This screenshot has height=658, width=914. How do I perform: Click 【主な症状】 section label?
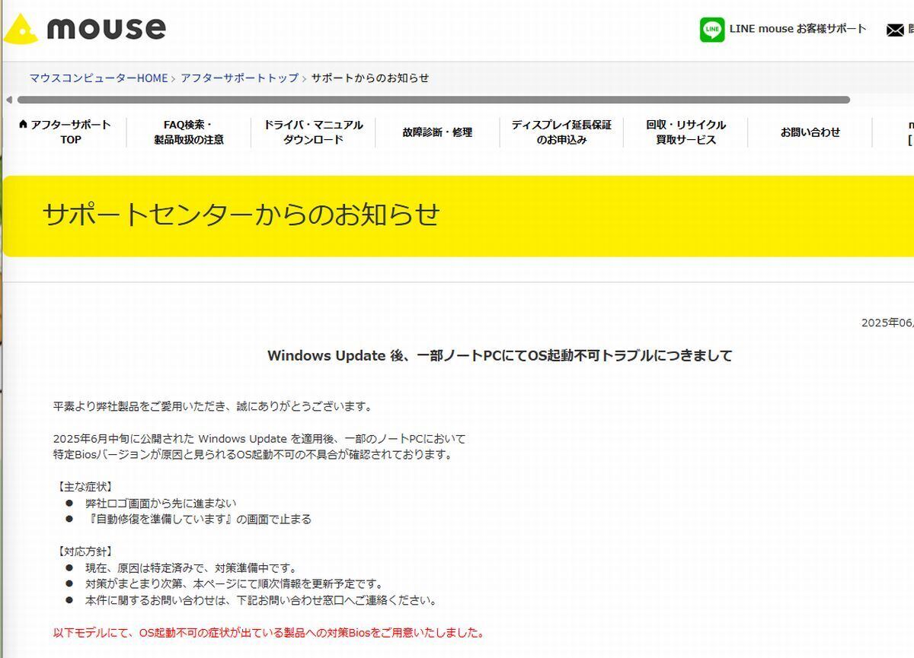click(85, 486)
